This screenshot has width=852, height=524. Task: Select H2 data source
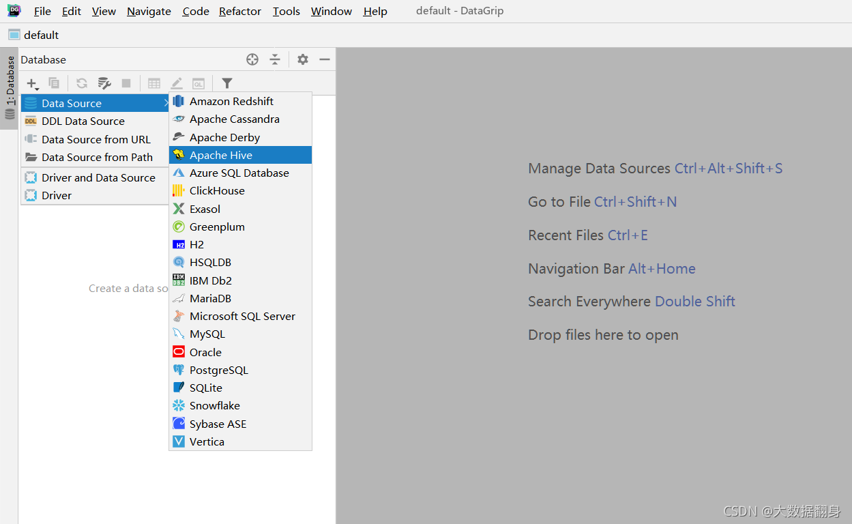coord(240,244)
